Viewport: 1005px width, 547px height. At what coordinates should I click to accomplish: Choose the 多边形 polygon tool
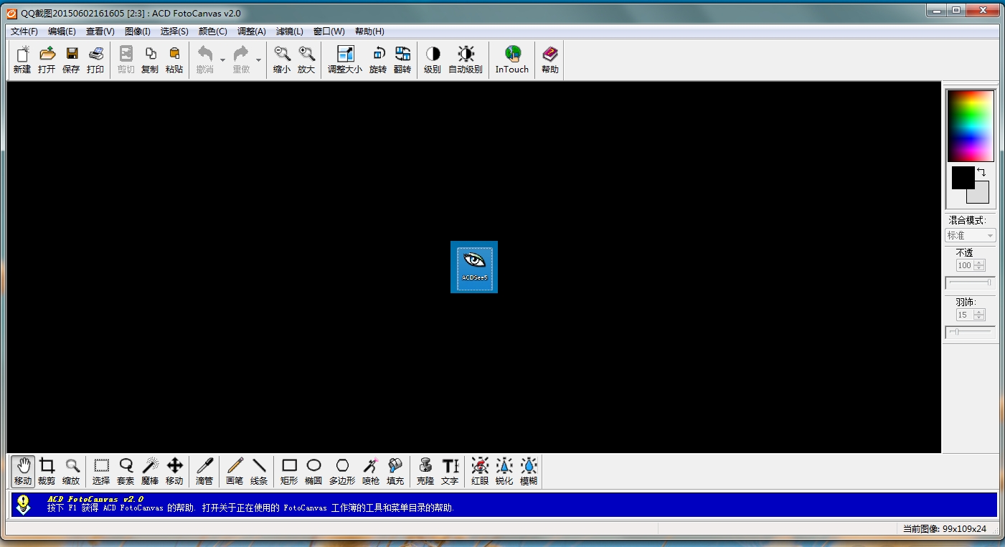click(x=342, y=472)
